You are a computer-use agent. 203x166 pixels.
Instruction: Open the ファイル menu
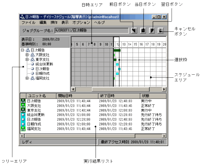28,22
